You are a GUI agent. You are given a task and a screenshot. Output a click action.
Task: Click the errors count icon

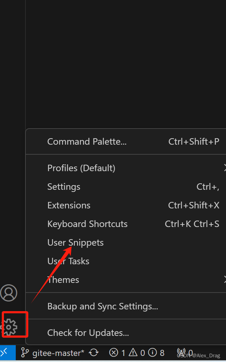pos(114,353)
